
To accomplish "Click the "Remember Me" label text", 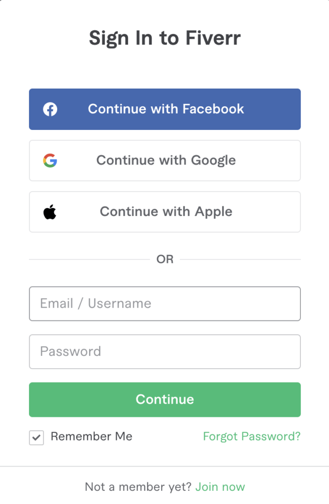I will [92, 437].
